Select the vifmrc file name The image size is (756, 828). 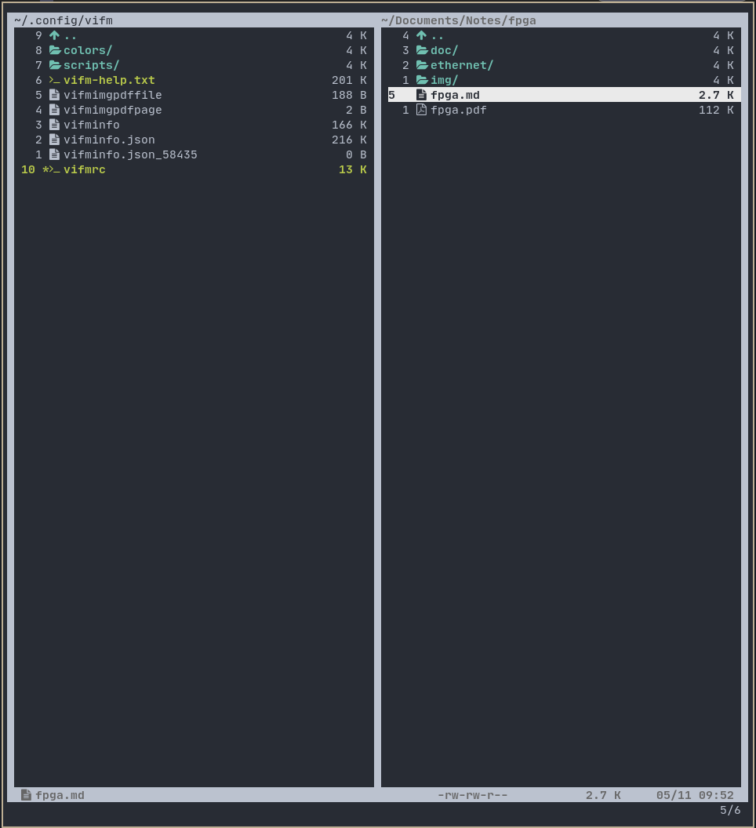coord(85,169)
